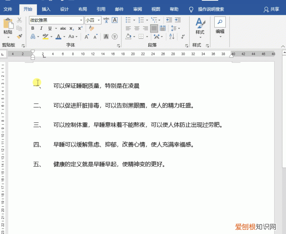Click the Cut scissors icon
Viewport: 286px width, 234px height.
[x=19, y=20]
